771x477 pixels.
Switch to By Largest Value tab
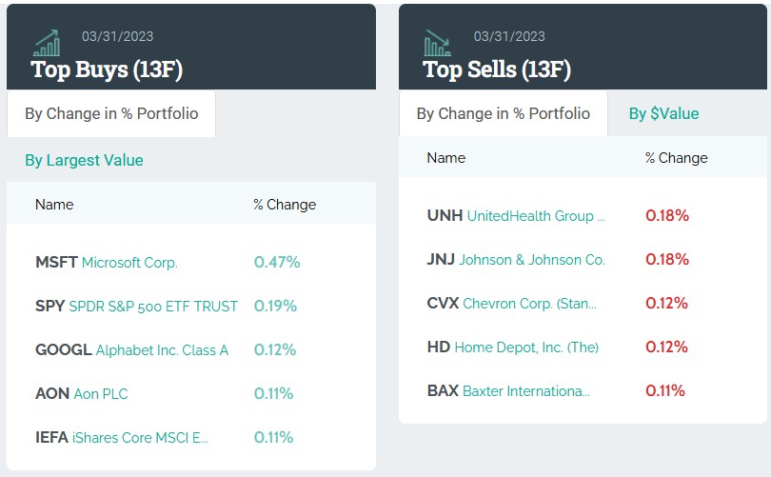click(x=84, y=160)
